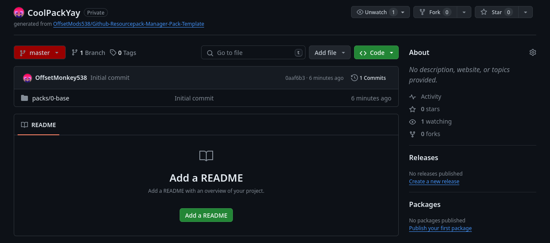Select the README tab
This screenshot has width=550, height=243.
(39, 125)
